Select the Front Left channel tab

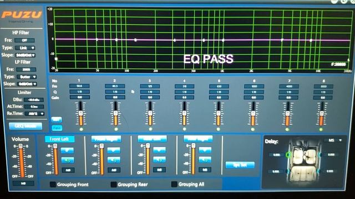(x=59, y=139)
